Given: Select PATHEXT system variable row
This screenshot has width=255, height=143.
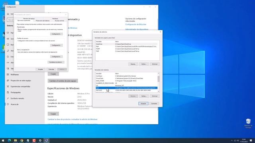Looking at the screenshot, I should [127, 90].
